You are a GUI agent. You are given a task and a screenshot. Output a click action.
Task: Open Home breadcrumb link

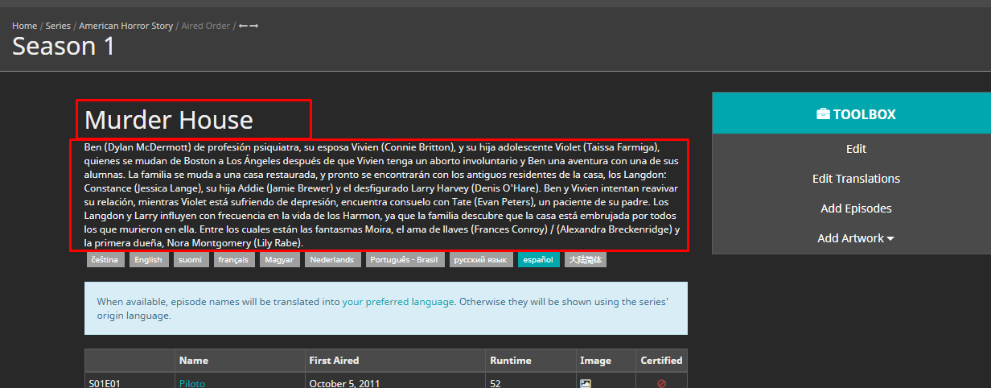pos(24,26)
